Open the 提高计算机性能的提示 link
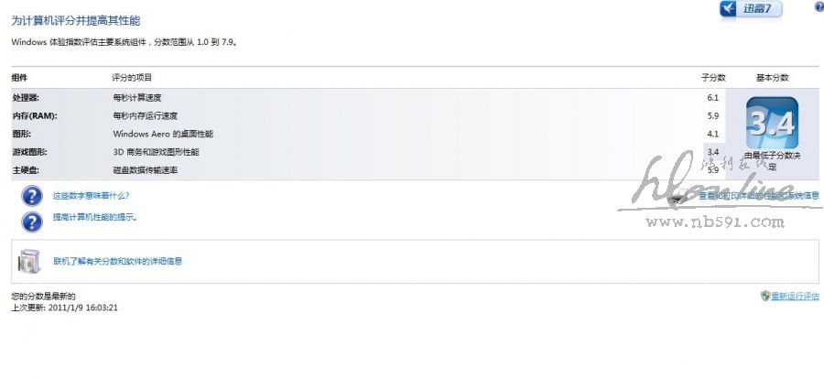The height and width of the screenshot is (379, 824). click(x=95, y=218)
